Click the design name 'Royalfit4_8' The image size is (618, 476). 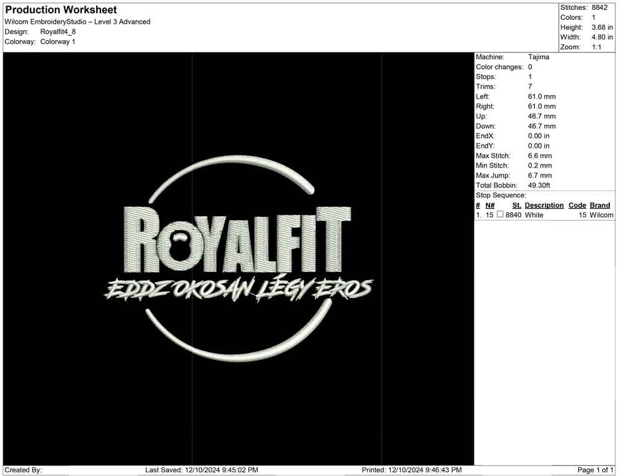tap(58, 32)
